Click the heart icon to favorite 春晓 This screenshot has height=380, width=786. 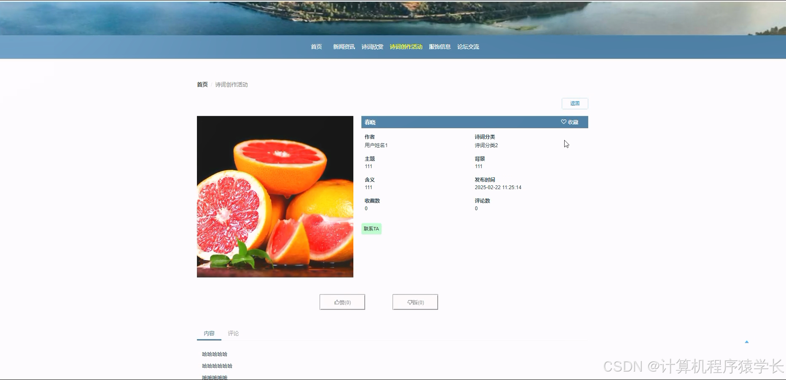tap(563, 122)
